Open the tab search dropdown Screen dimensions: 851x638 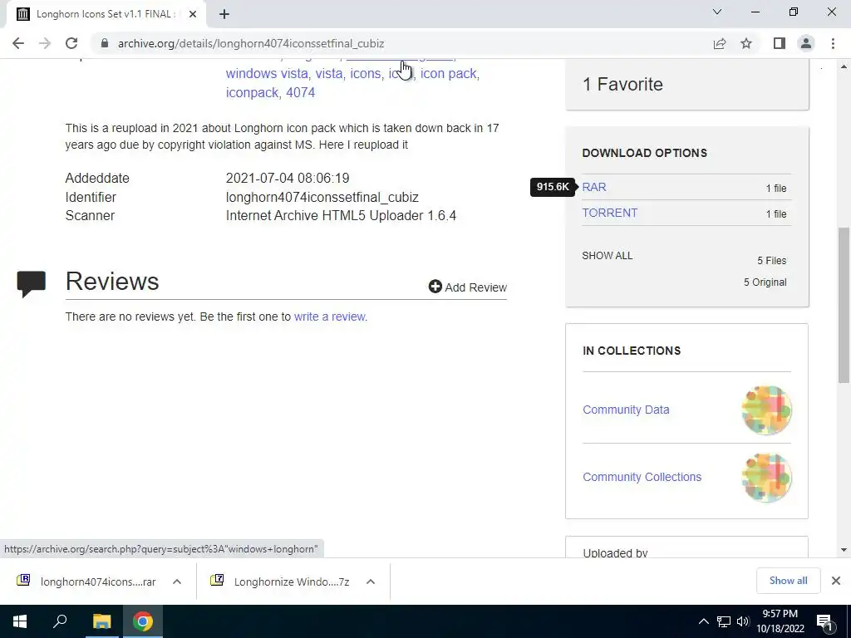tap(717, 12)
